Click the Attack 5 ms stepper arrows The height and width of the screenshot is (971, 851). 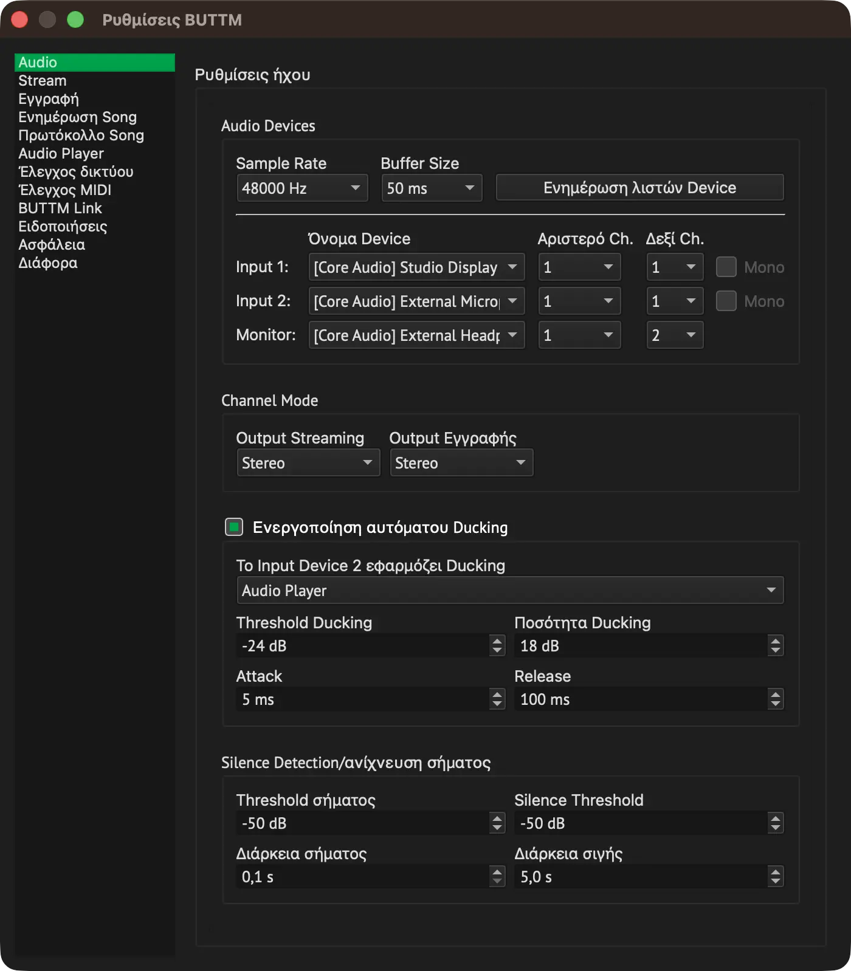tap(497, 699)
